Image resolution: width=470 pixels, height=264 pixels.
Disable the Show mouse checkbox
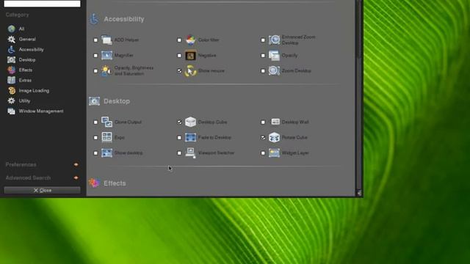[179, 71]
